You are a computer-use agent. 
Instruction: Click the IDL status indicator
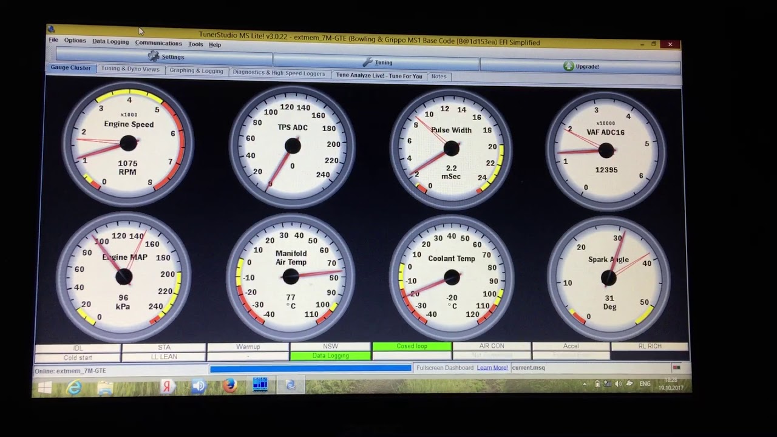coord(78,348)
